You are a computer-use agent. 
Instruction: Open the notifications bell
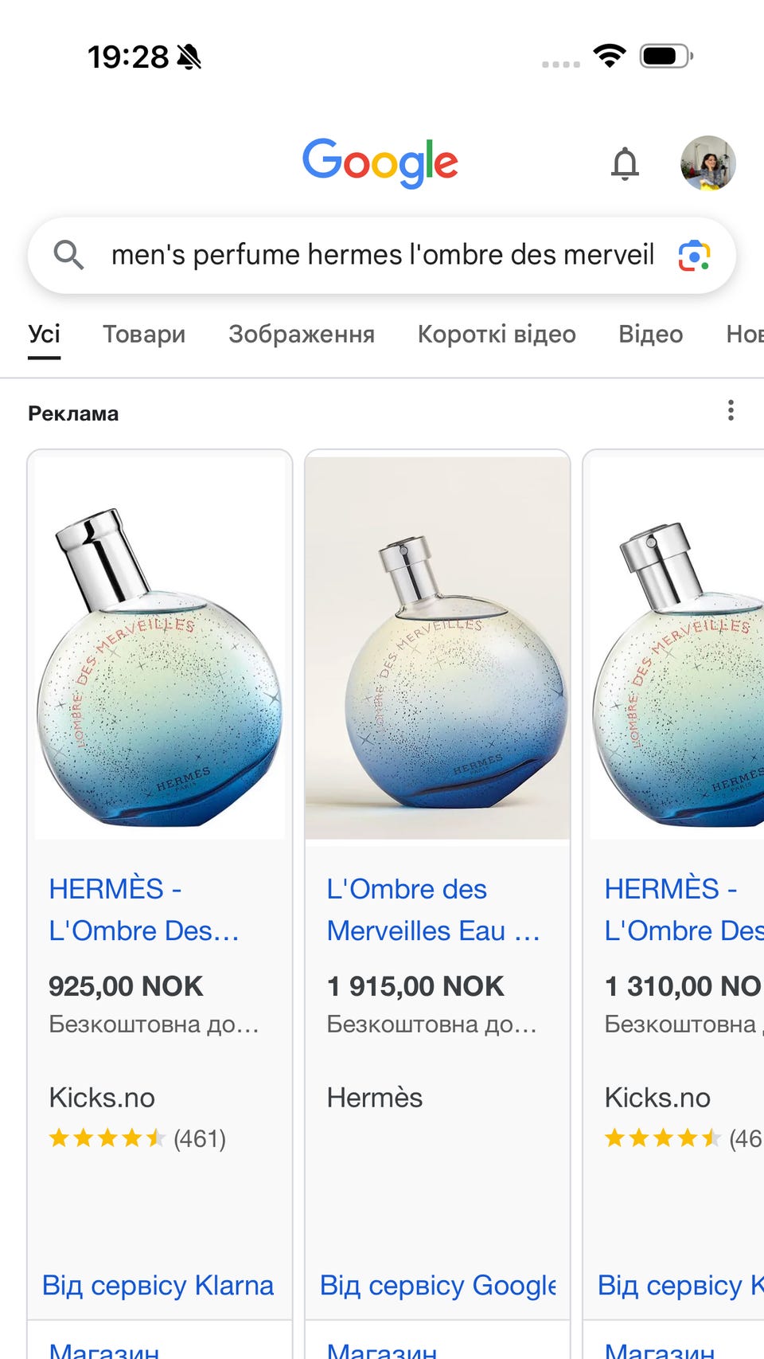click(x=625, y=164)
